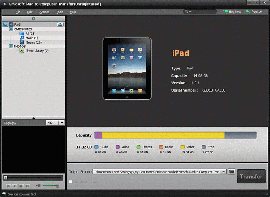The image size is (270, 197).
Task: Click the green Photos legend swatch
Action: (138, 147)
